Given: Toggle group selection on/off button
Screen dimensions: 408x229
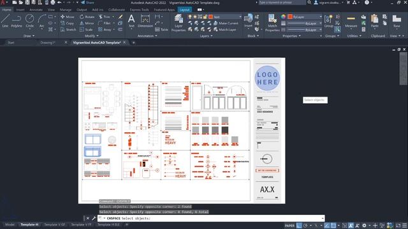Looking at the screenshot, I should [x=337, y=29].
